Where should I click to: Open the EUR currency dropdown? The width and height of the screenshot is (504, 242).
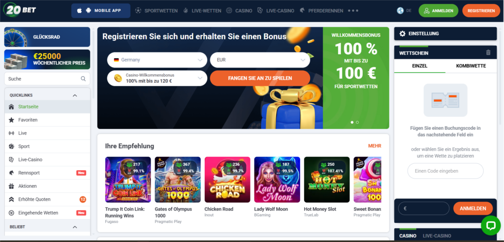click(x=260, y=60)
